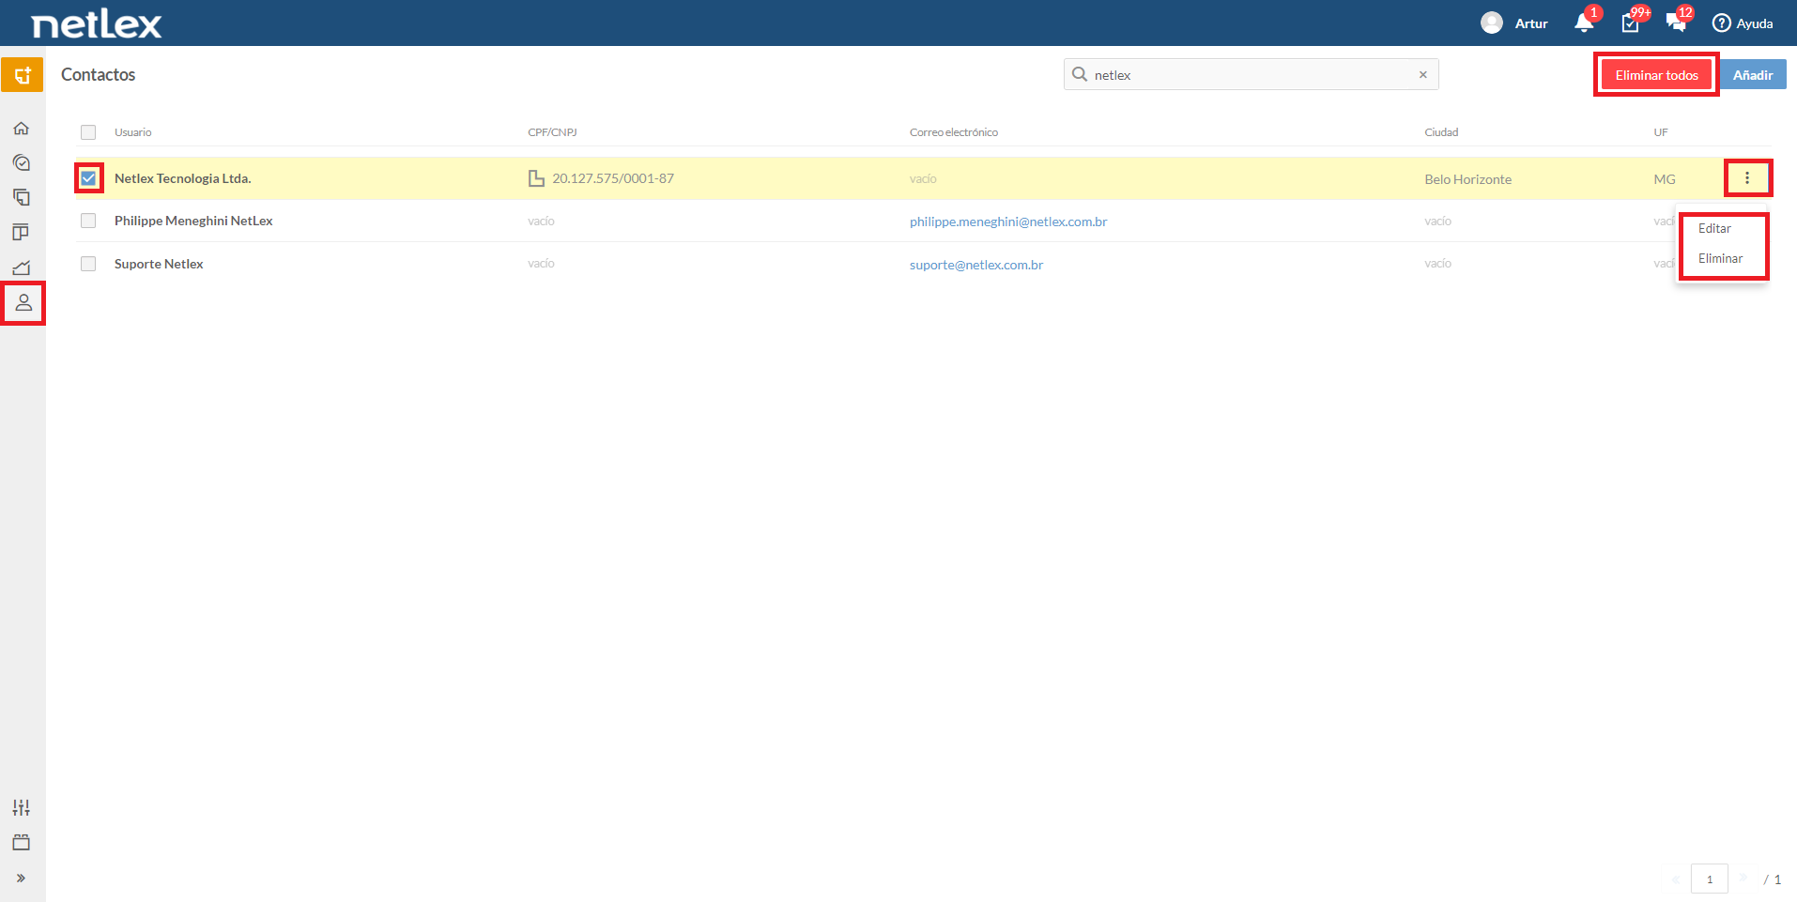Open the Artur user profile name
The image size is (1797, 902).
[1531, 23]
